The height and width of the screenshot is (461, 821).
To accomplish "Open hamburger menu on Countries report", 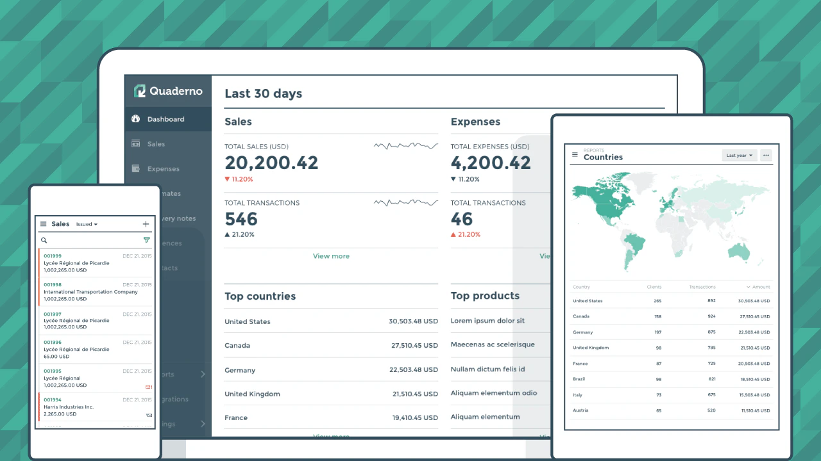I will (x=575, y=155).
